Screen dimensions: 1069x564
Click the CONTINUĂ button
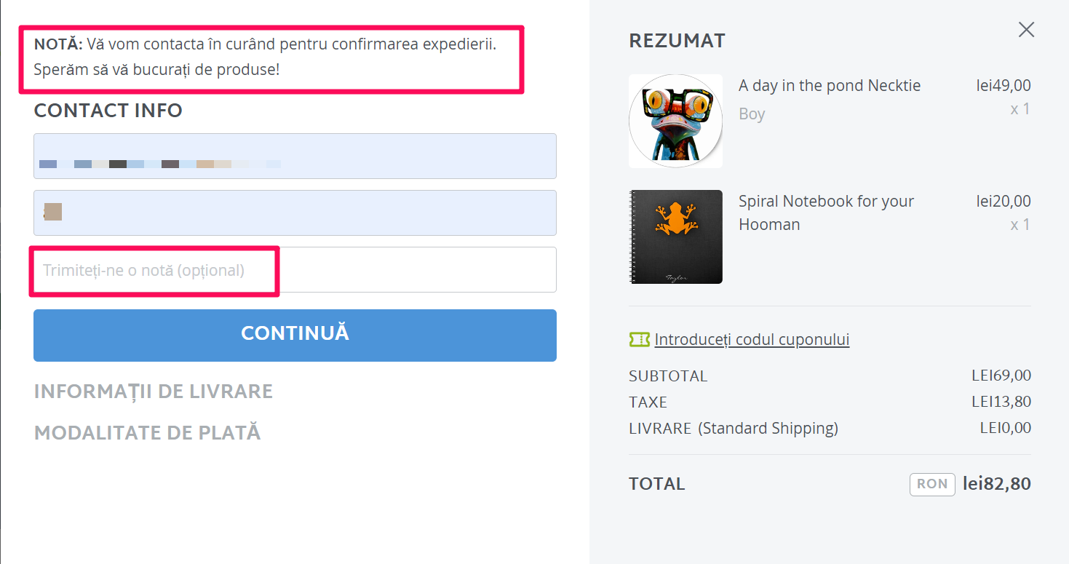[295, 335]
